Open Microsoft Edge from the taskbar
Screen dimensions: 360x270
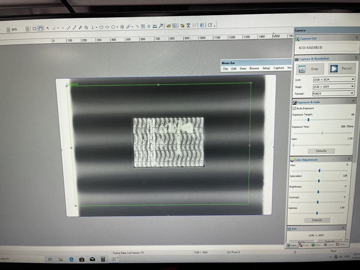(71, 259)
